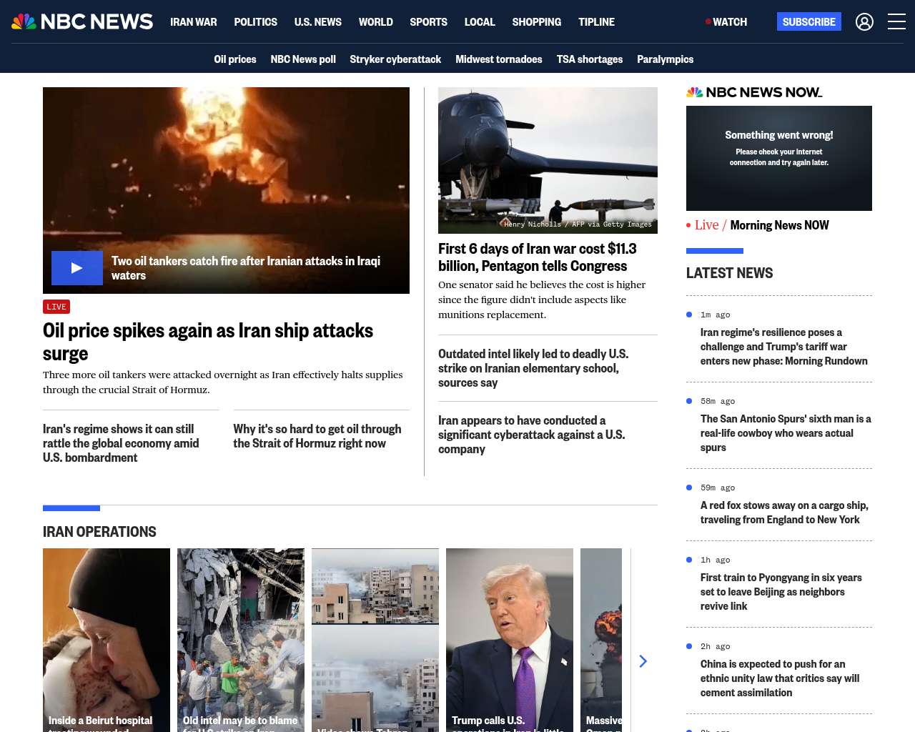Screen dimensions: 915x732
Task: Read 'Iran's regime shows it can still rattle' story
Action: click(121, 443)
